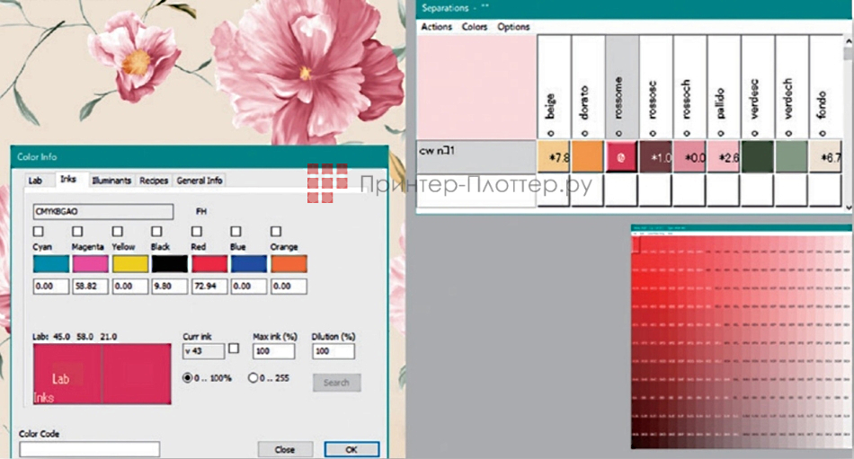Pick the rossome red separation cell
This screenshot has width=854, height=459.
[621, 156]
